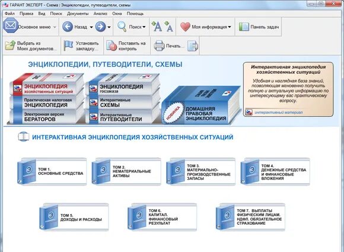Image resolution: width=344 pixels, height=252 pixels.
Task: Open the Панель задач green panel icon
Action: [244, 27]
